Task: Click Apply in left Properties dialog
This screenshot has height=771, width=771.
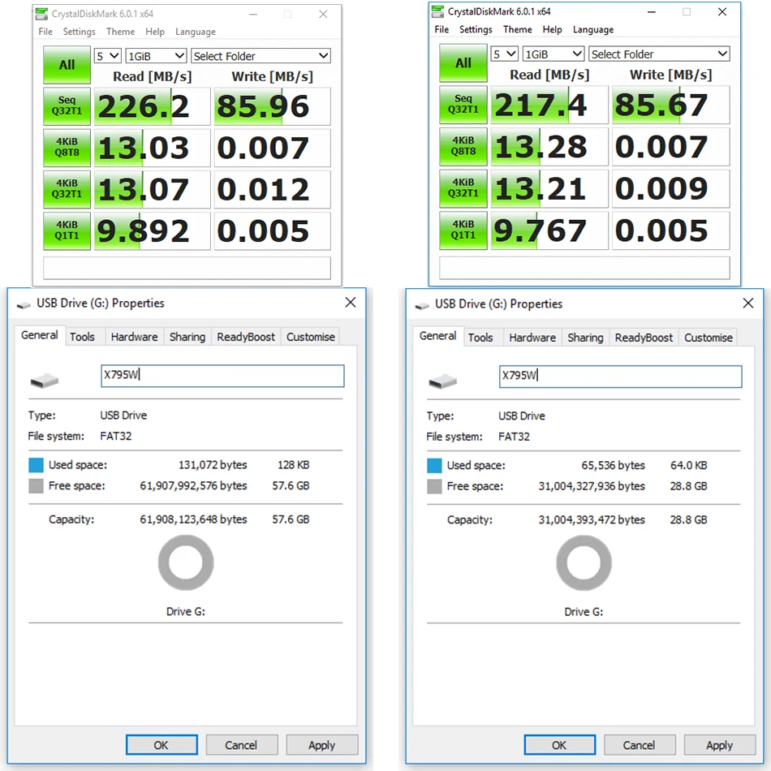Action: pos(321,745)
